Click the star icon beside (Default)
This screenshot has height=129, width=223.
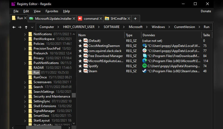(80, 41)
